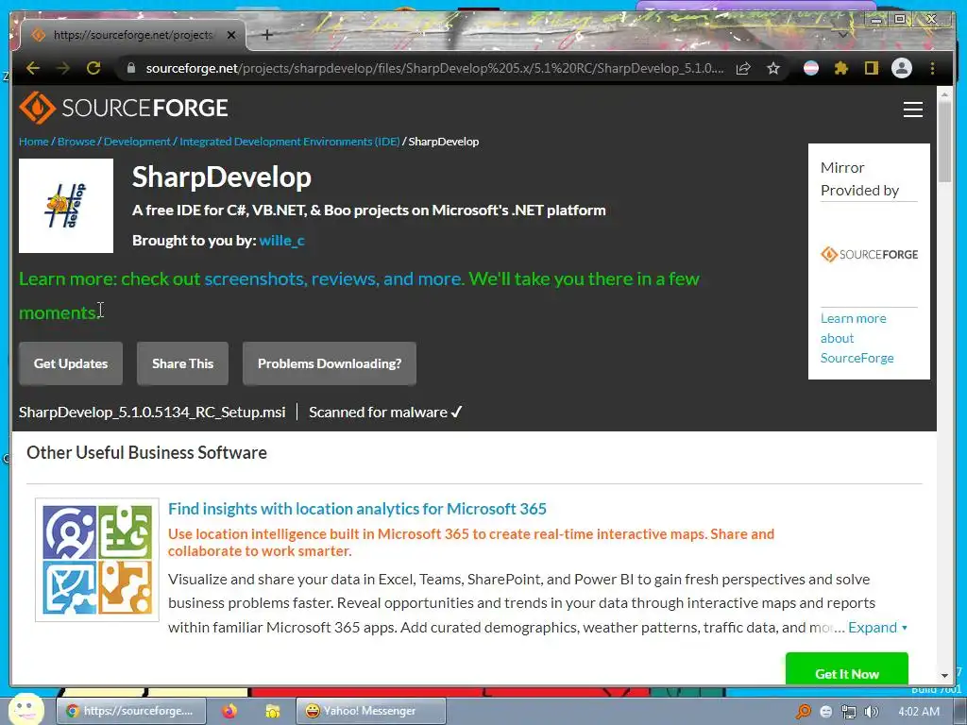Open the striped flag extension icon
The image size is (967, 725).
[811, 68]
